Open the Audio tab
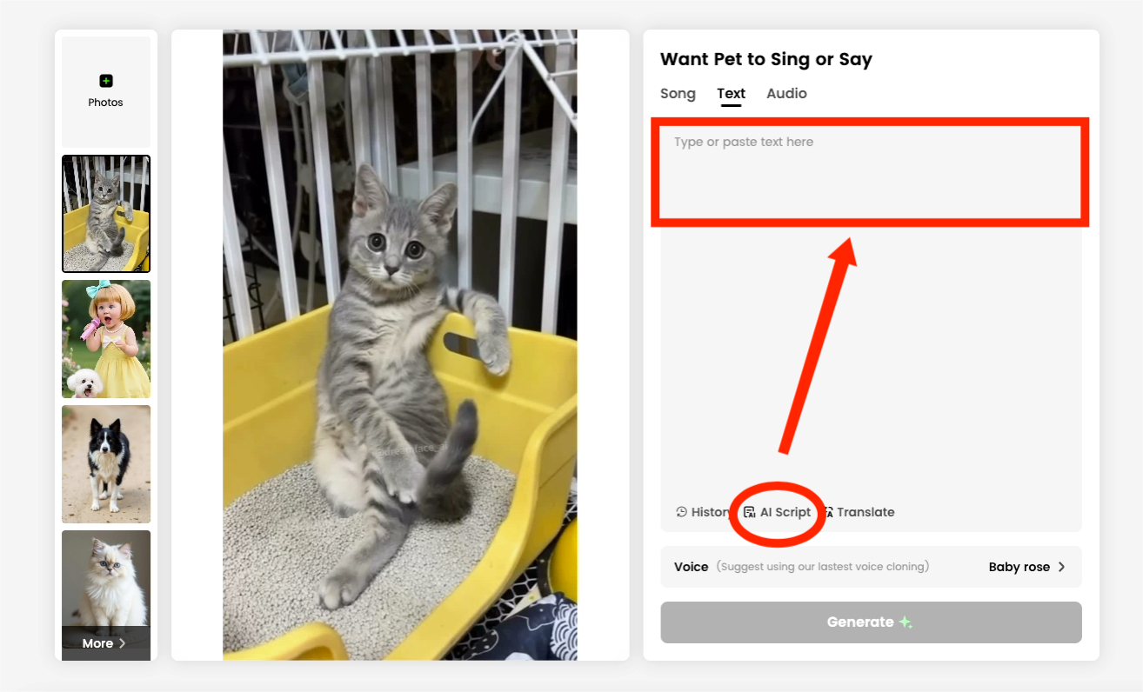Image resolution: width=1143 pixels, height=692 pixels. 786,93
